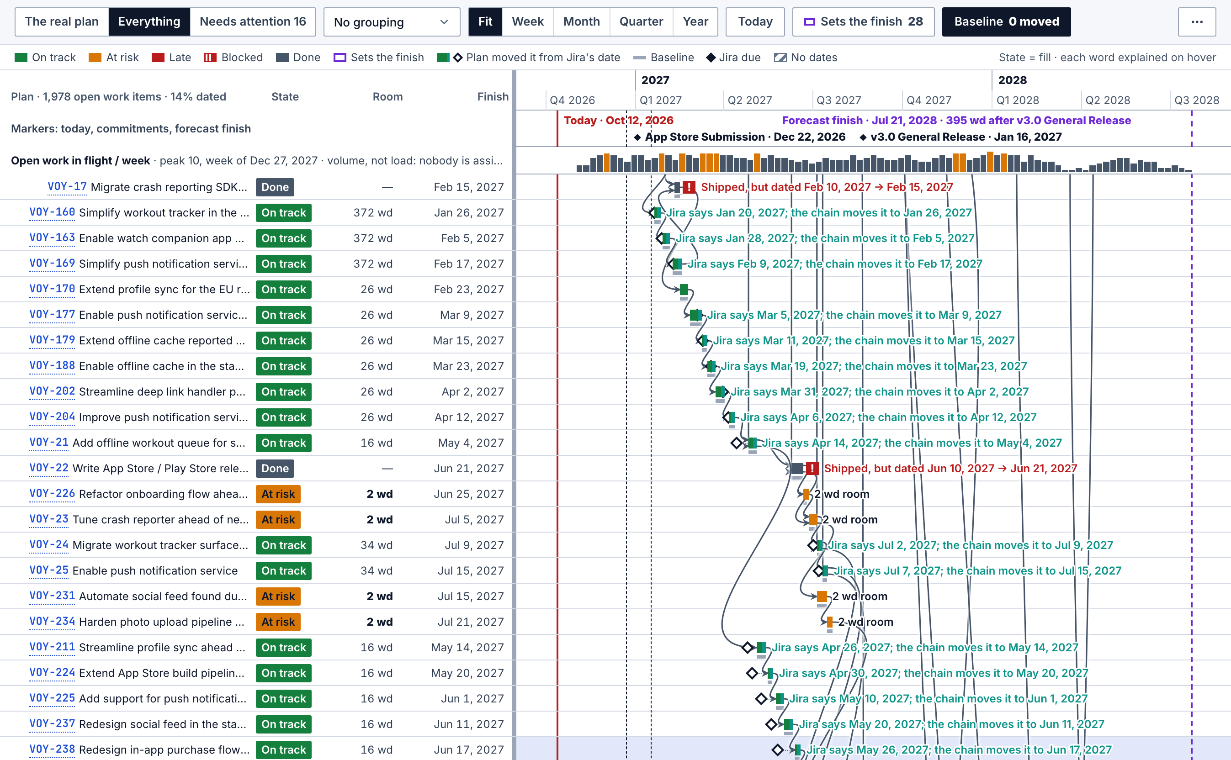Click the No dates legend icon
The height and width of the screenshot is (760, 1231).
[780, 57]
